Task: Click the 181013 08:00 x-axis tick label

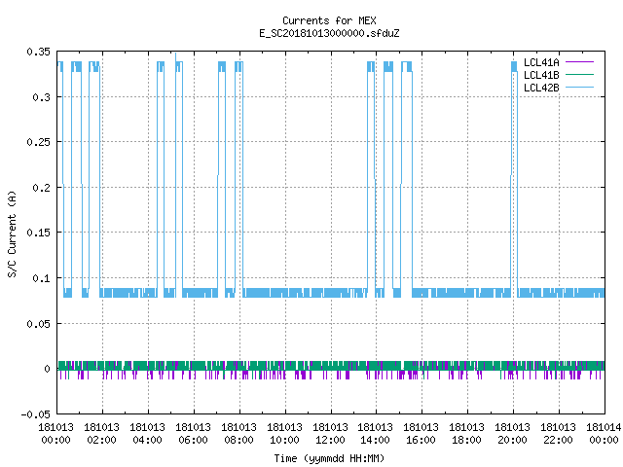Action: point(238,434)
